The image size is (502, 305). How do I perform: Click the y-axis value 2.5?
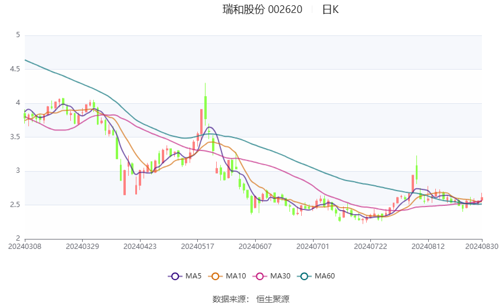click(x=15, y=205)
